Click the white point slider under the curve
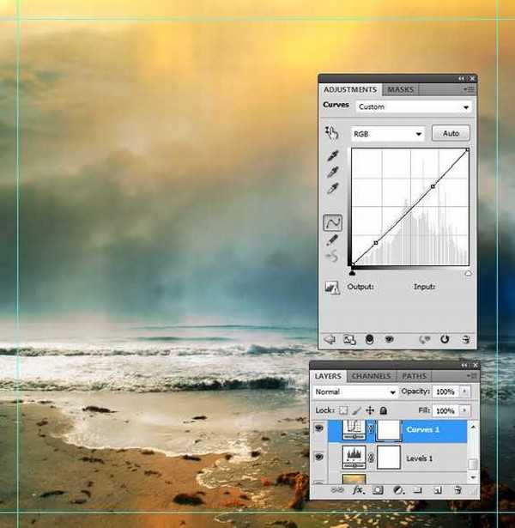 tap(468, 274)
